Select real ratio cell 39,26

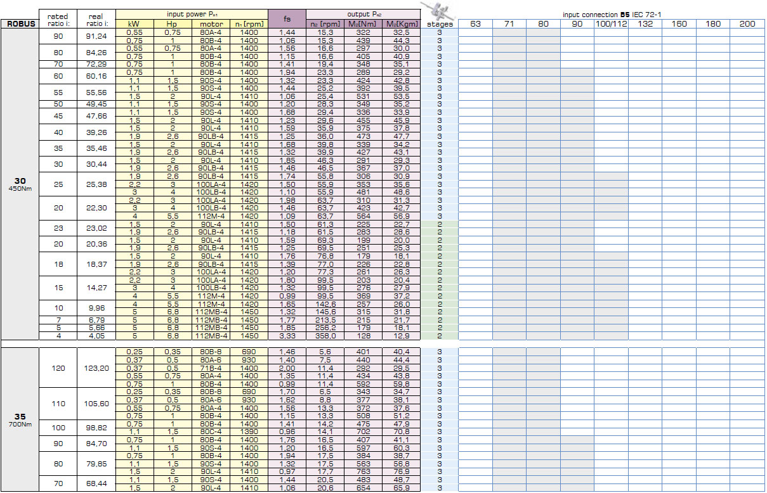point(96,132)
